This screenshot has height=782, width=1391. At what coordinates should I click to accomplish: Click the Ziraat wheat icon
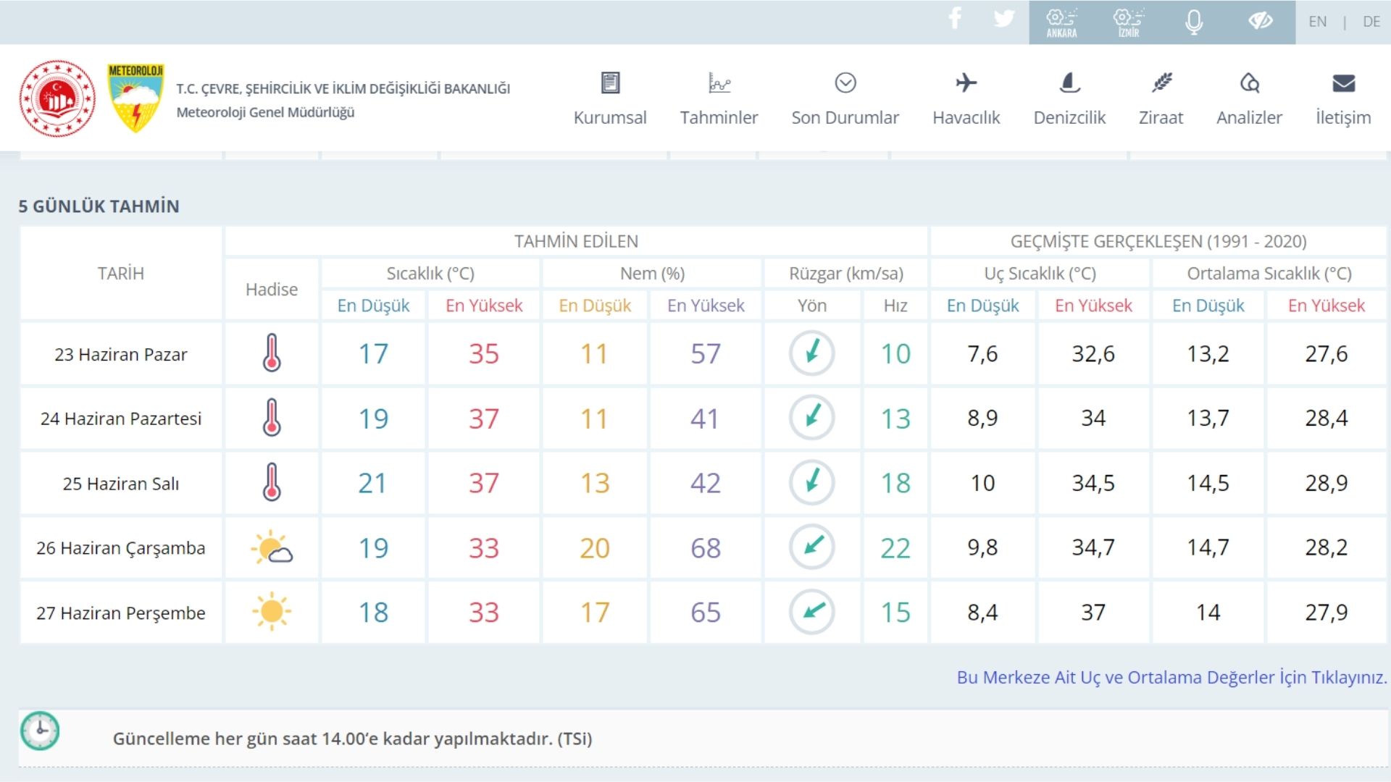[x=1161, y=83]
